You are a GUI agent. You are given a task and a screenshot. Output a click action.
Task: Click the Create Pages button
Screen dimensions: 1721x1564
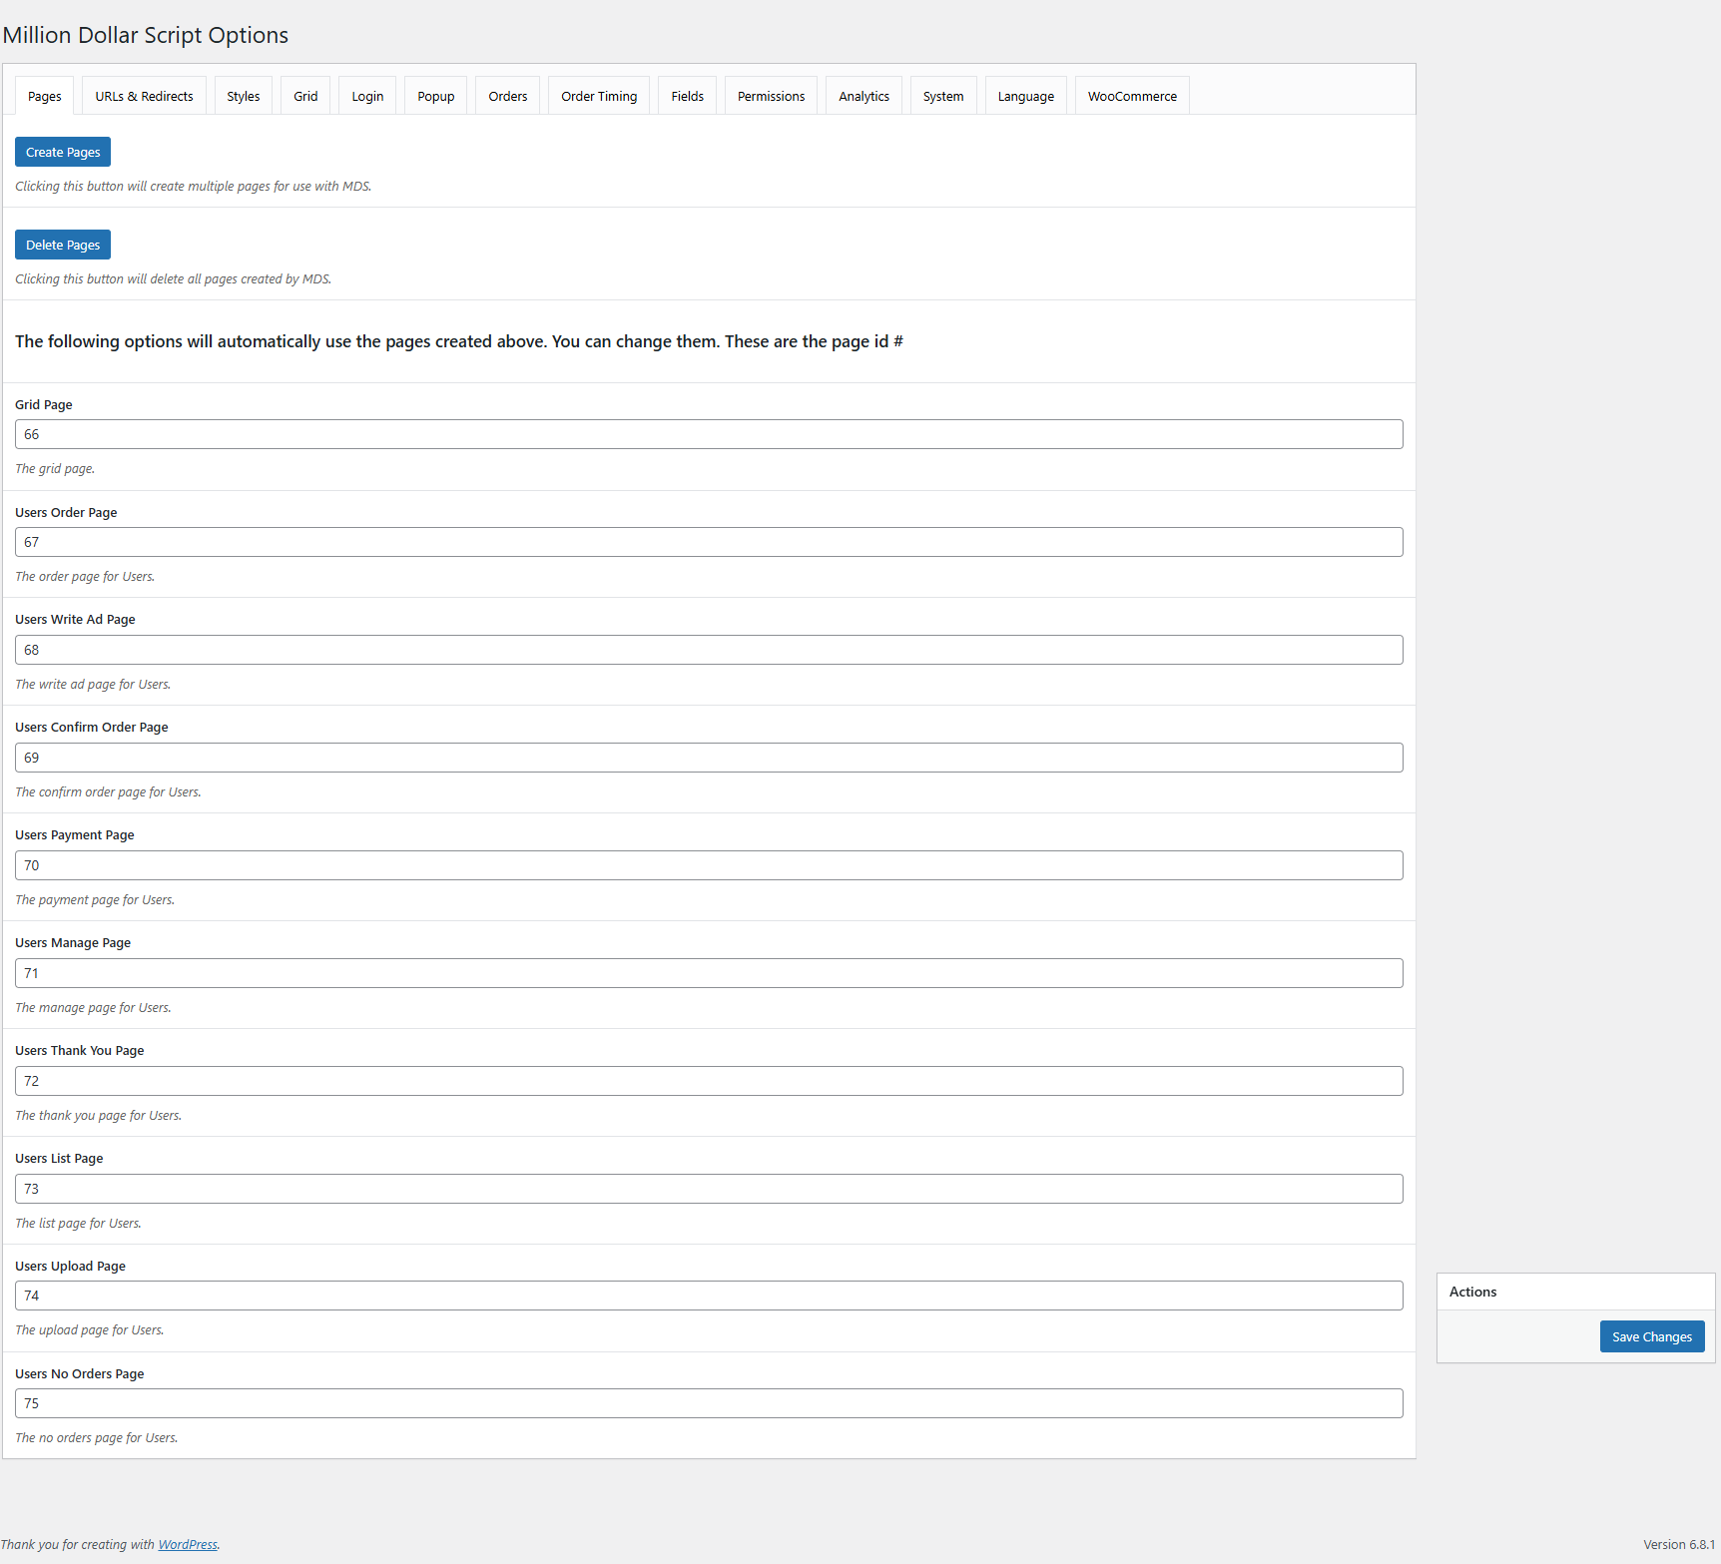pos(63,152)
